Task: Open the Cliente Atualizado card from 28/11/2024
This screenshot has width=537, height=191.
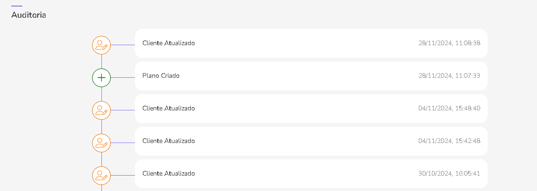Action: [x=311, y=43]
